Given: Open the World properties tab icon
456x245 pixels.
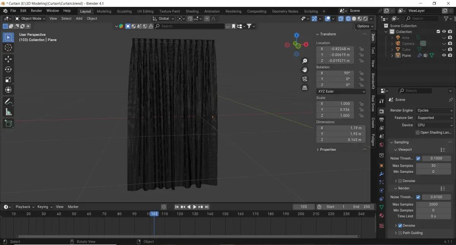Looking at the screenshot, I should [382, 145].
